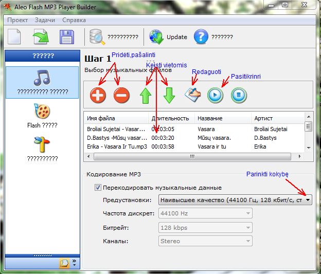The height and width of the screenshot is (274, 321).
Task: Open the Проект menu
Action: tap(17, 20)
